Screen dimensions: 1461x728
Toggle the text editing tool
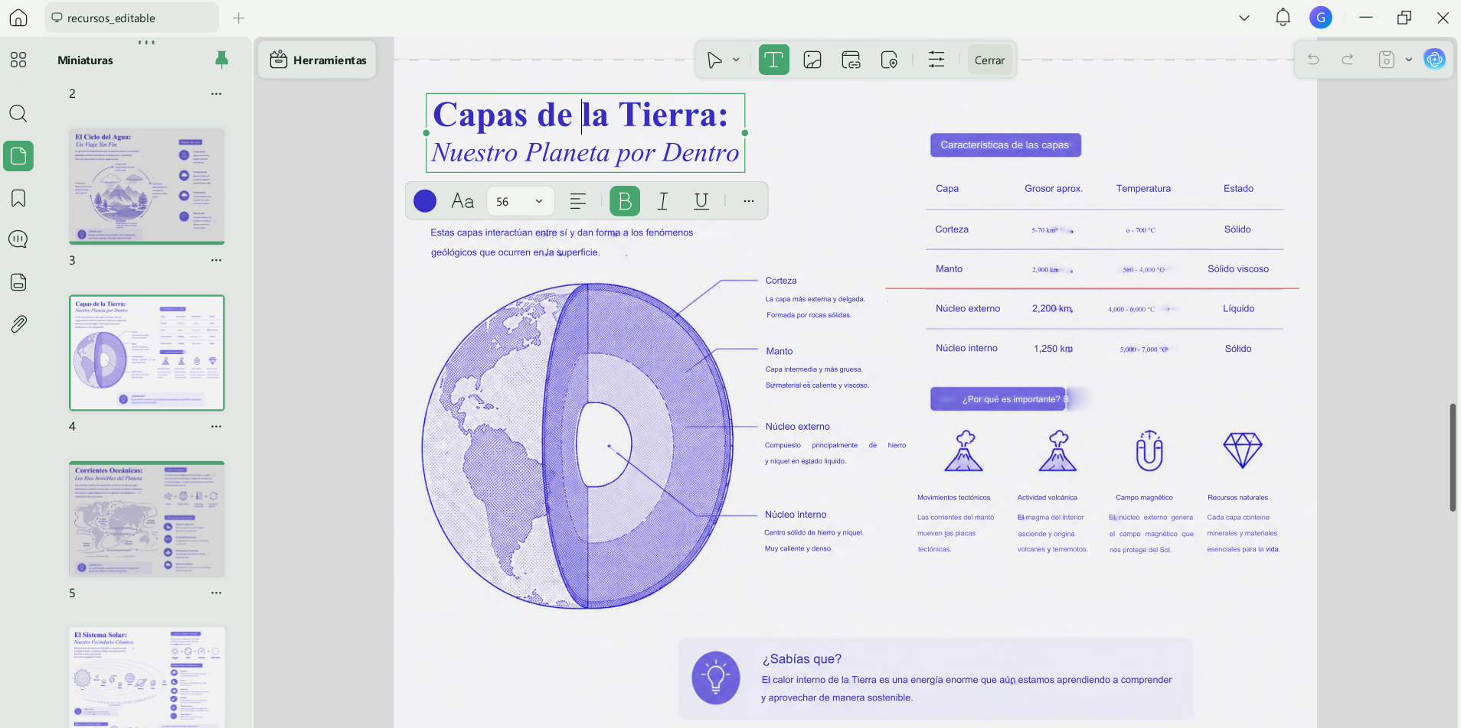coord(774,60)
